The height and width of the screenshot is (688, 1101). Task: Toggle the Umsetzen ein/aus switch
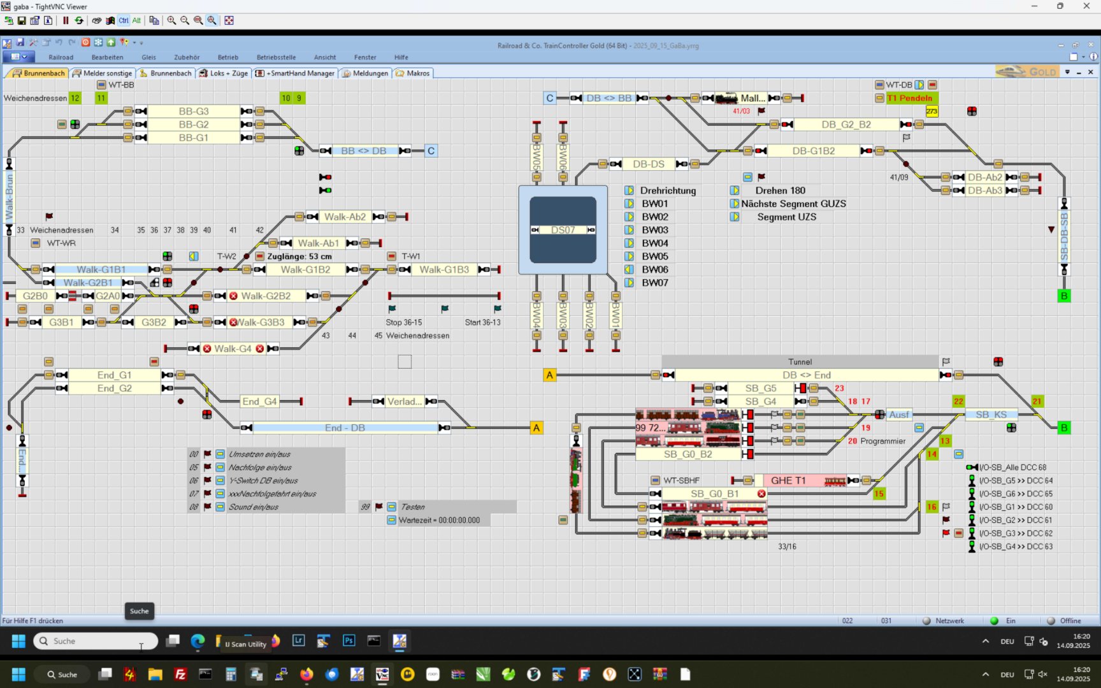[220, 454]
